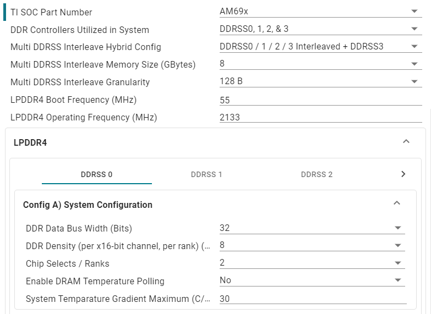Click the LPDDR4 section header

pos(30,142)
